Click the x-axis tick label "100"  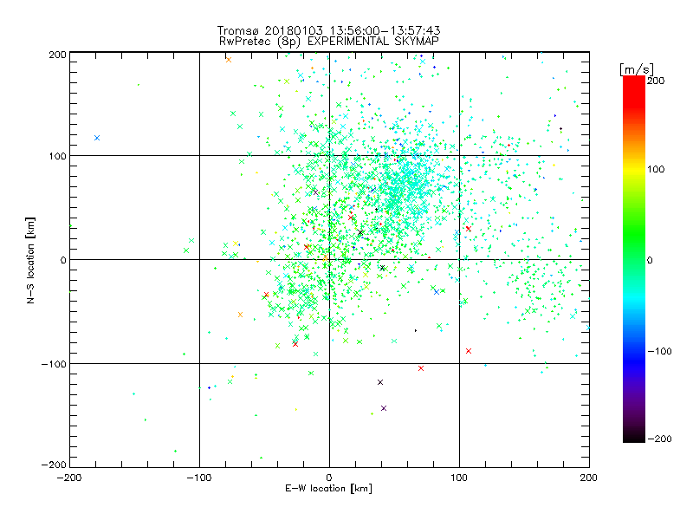(459, 478)
